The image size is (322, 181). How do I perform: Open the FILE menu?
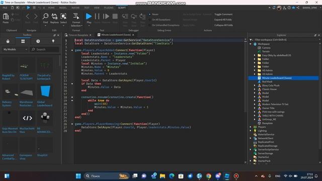pos(5,8)
